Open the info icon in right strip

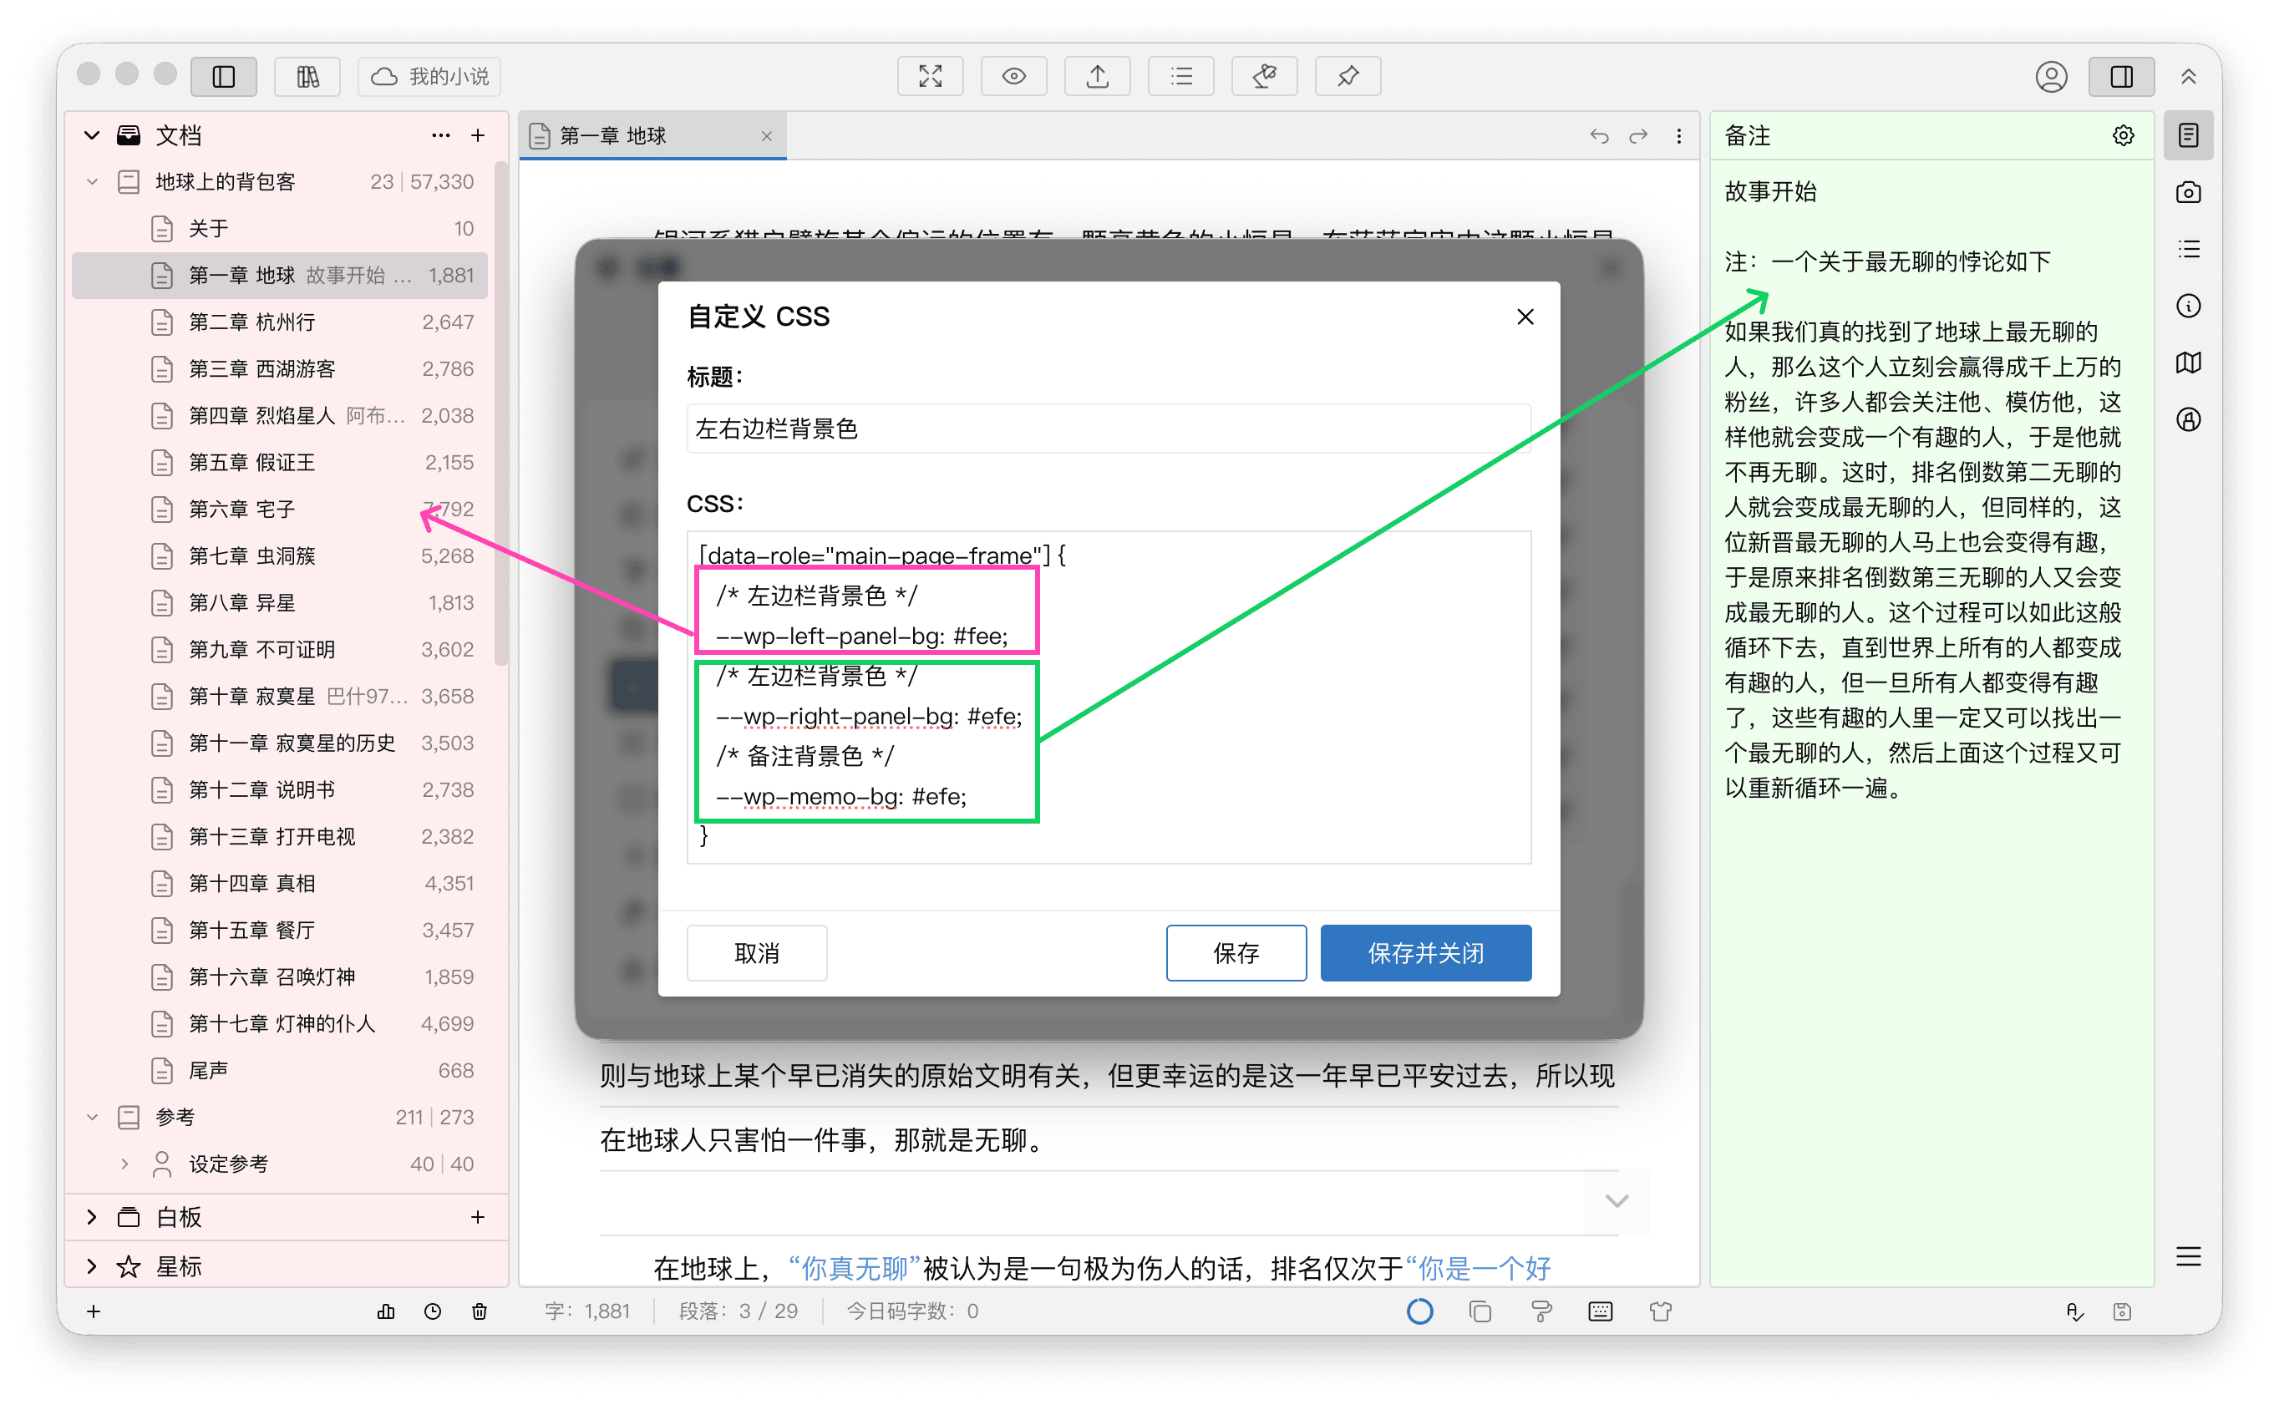tap(2188, 306)
